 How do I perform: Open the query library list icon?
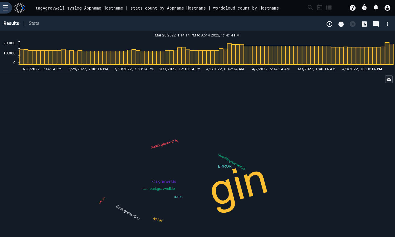tap(329, 8)
